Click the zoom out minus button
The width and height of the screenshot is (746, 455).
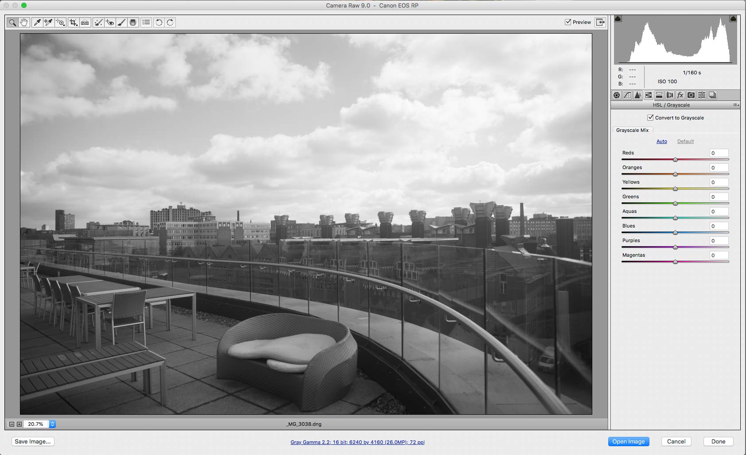click(12, 424)
